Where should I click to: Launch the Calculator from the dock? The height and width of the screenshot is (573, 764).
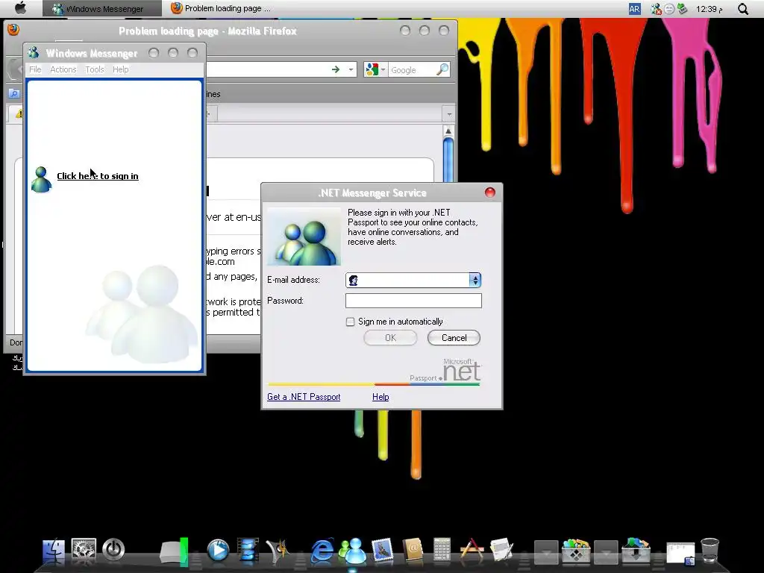[442, 550]
